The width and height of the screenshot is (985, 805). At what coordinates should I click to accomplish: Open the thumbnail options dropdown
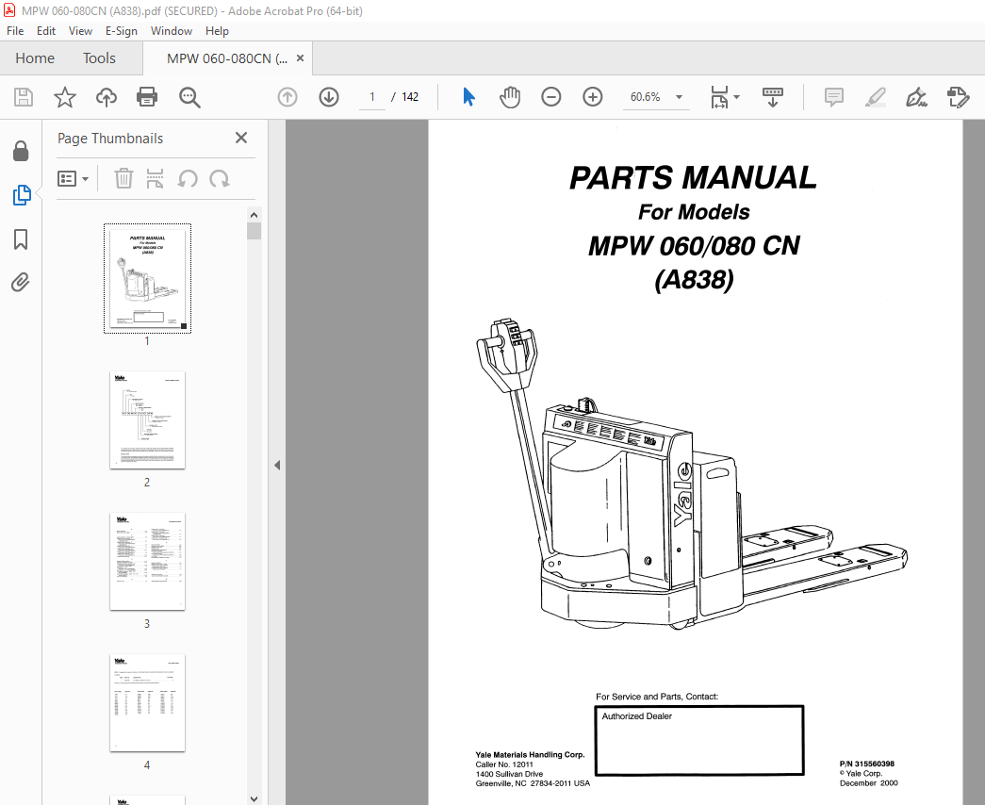point(73,179)
